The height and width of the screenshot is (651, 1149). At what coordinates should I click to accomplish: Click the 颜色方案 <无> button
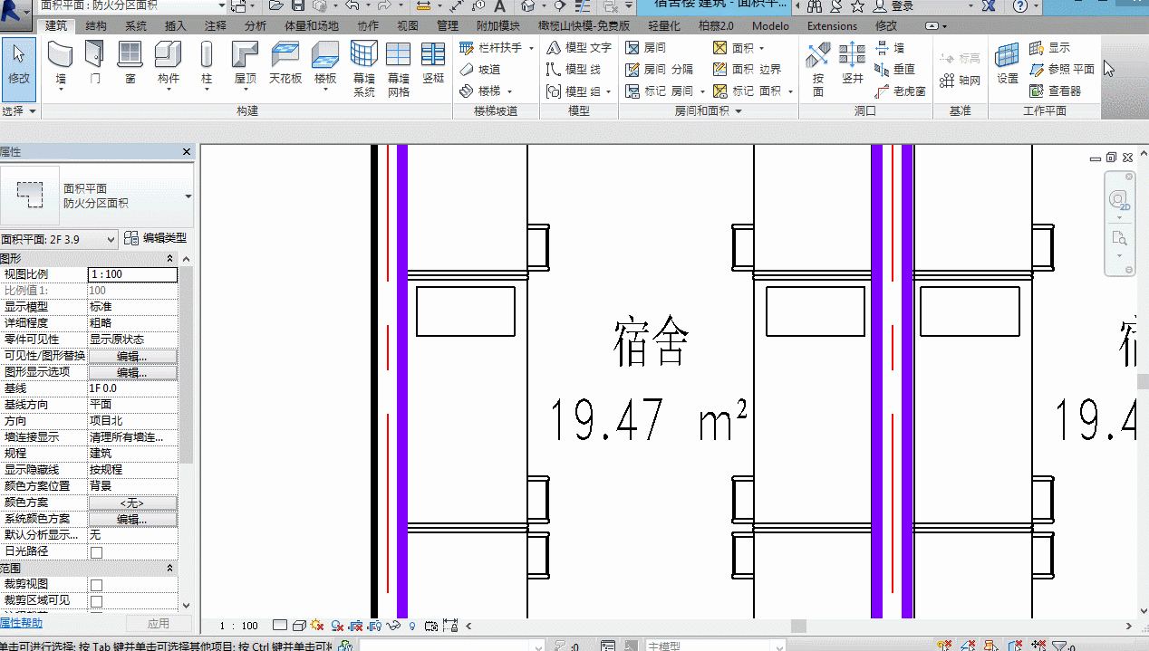(132, 503)
